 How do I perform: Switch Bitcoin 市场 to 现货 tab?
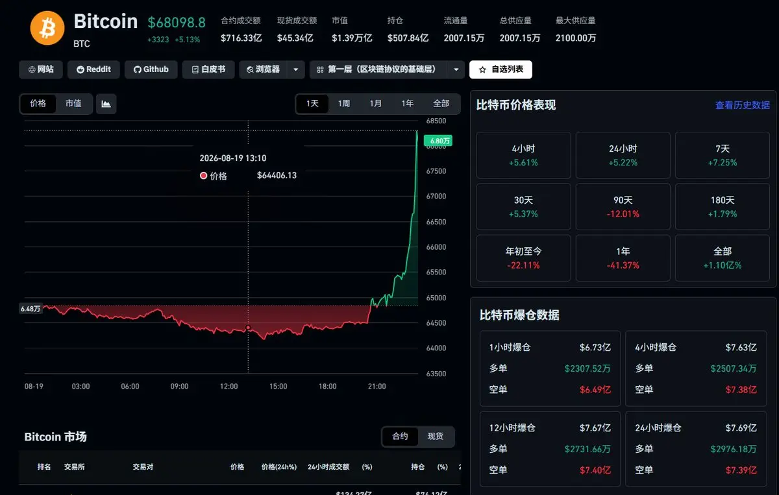pos(436,437)
